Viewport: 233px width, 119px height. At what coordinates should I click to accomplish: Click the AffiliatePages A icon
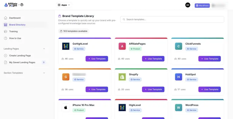[122, 46]
